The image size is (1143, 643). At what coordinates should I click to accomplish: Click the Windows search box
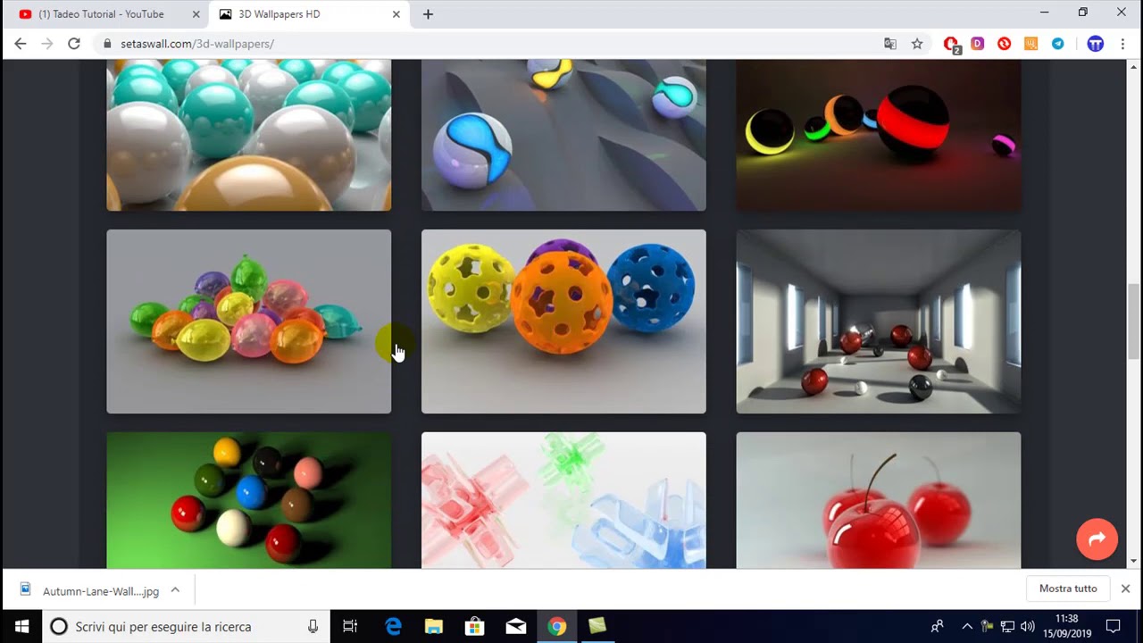(x=187, y=626)
